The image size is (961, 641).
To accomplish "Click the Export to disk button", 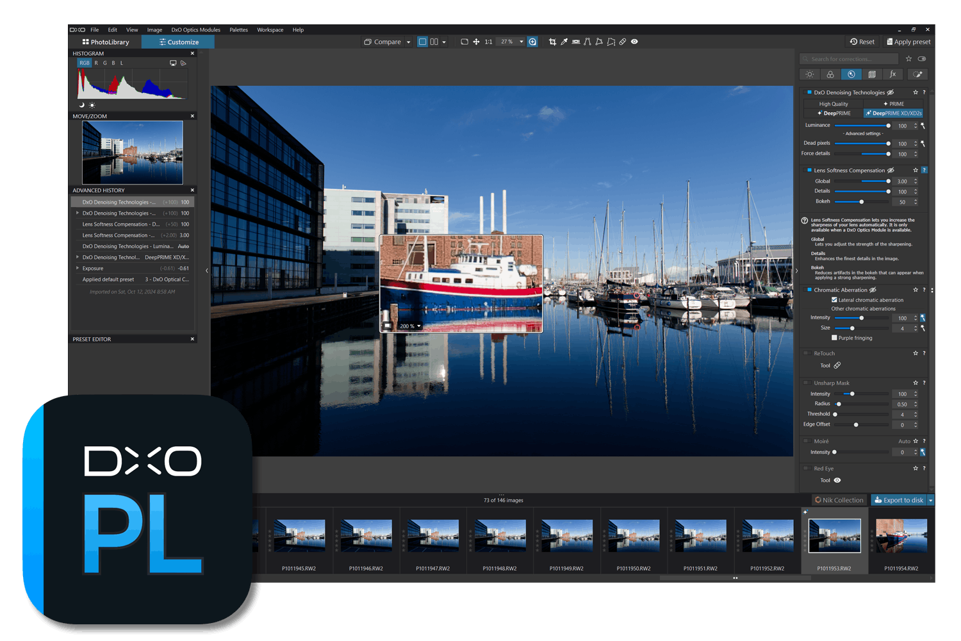I will (899, 500).
